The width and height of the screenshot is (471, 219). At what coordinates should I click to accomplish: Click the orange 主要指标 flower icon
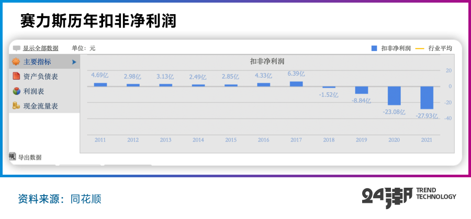(16, 62)
